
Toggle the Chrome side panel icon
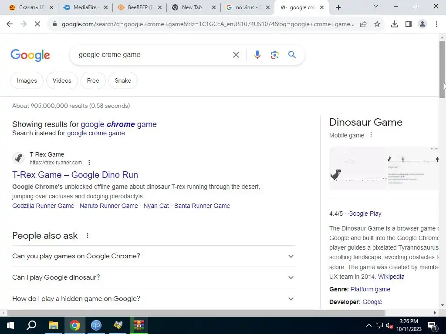[x=409, y=24]
